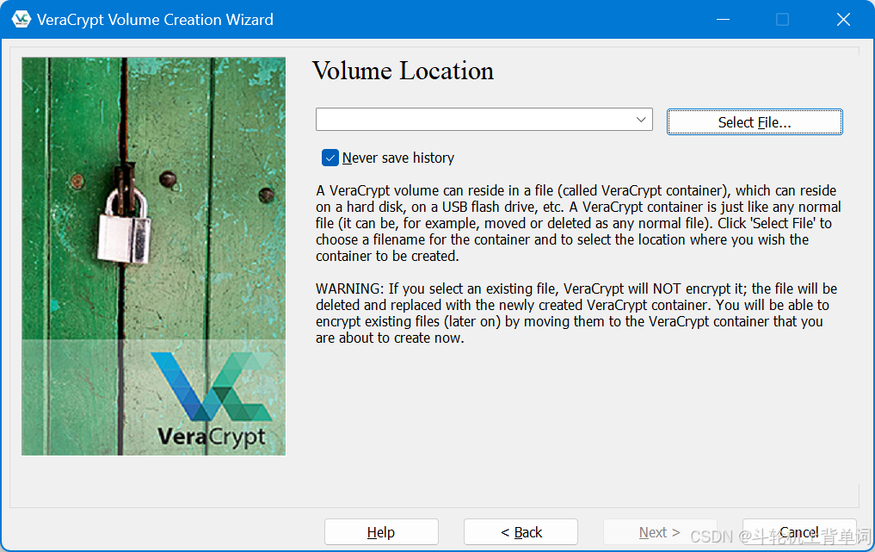The width and height of the screenshot is (875, 552).
Task: Click the wizard title bar text
Action: [x=156, y=18]
